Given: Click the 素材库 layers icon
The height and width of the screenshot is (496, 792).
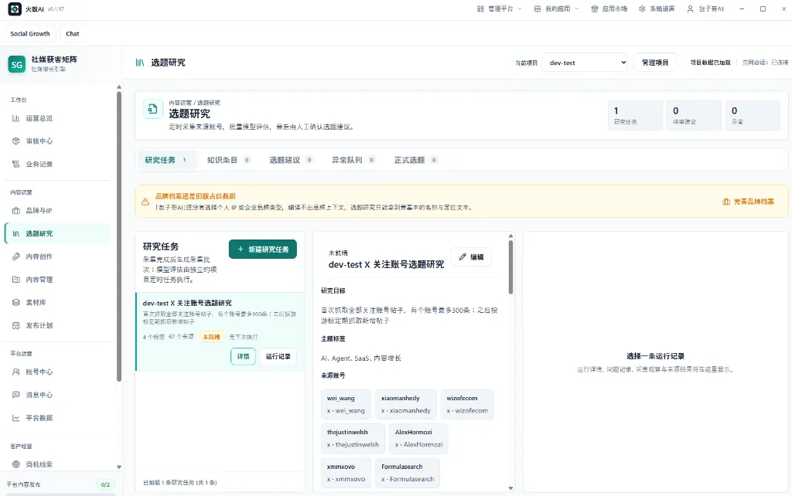Looking at the screenshot, I should click(15, 302).
